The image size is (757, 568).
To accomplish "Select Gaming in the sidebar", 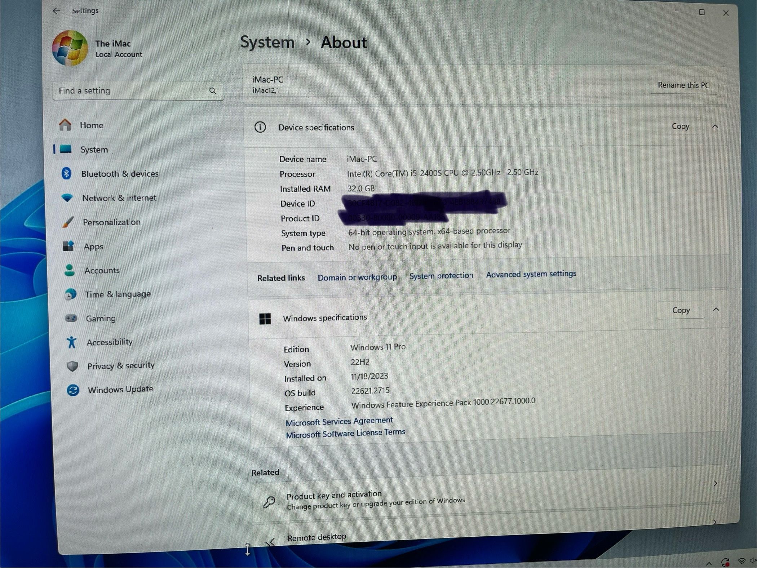I will click(x=101, y=318).
